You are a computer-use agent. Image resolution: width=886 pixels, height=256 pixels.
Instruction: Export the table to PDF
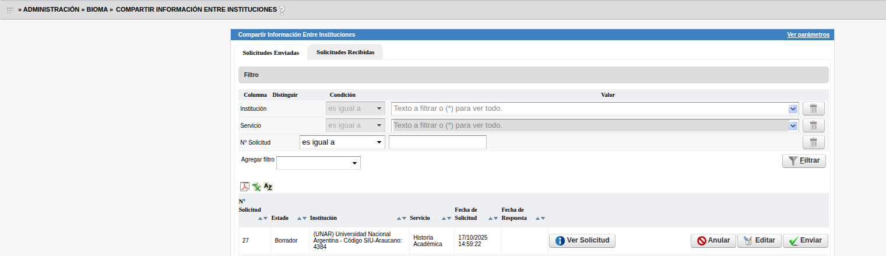245,187
